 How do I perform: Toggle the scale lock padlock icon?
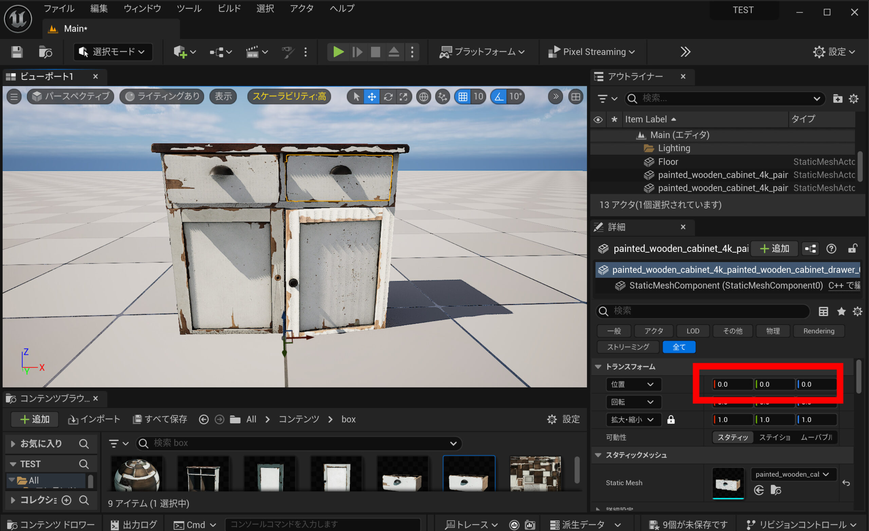tap(671, 420)
